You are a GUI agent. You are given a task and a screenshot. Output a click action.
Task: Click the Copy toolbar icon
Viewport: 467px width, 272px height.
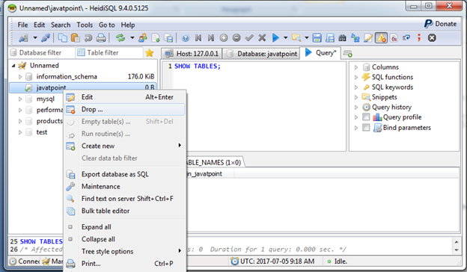(63, 38)
